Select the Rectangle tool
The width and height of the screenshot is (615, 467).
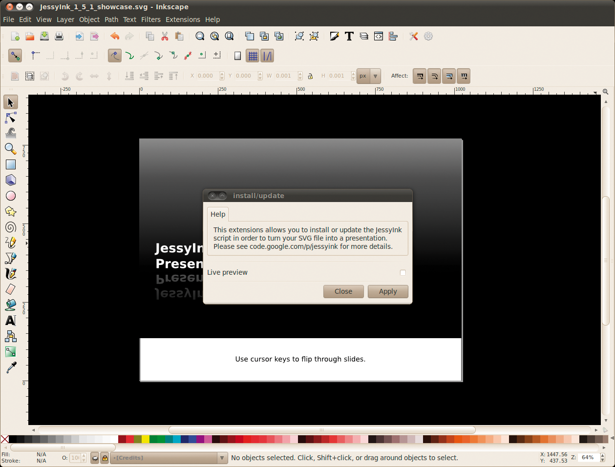point(11,164)
